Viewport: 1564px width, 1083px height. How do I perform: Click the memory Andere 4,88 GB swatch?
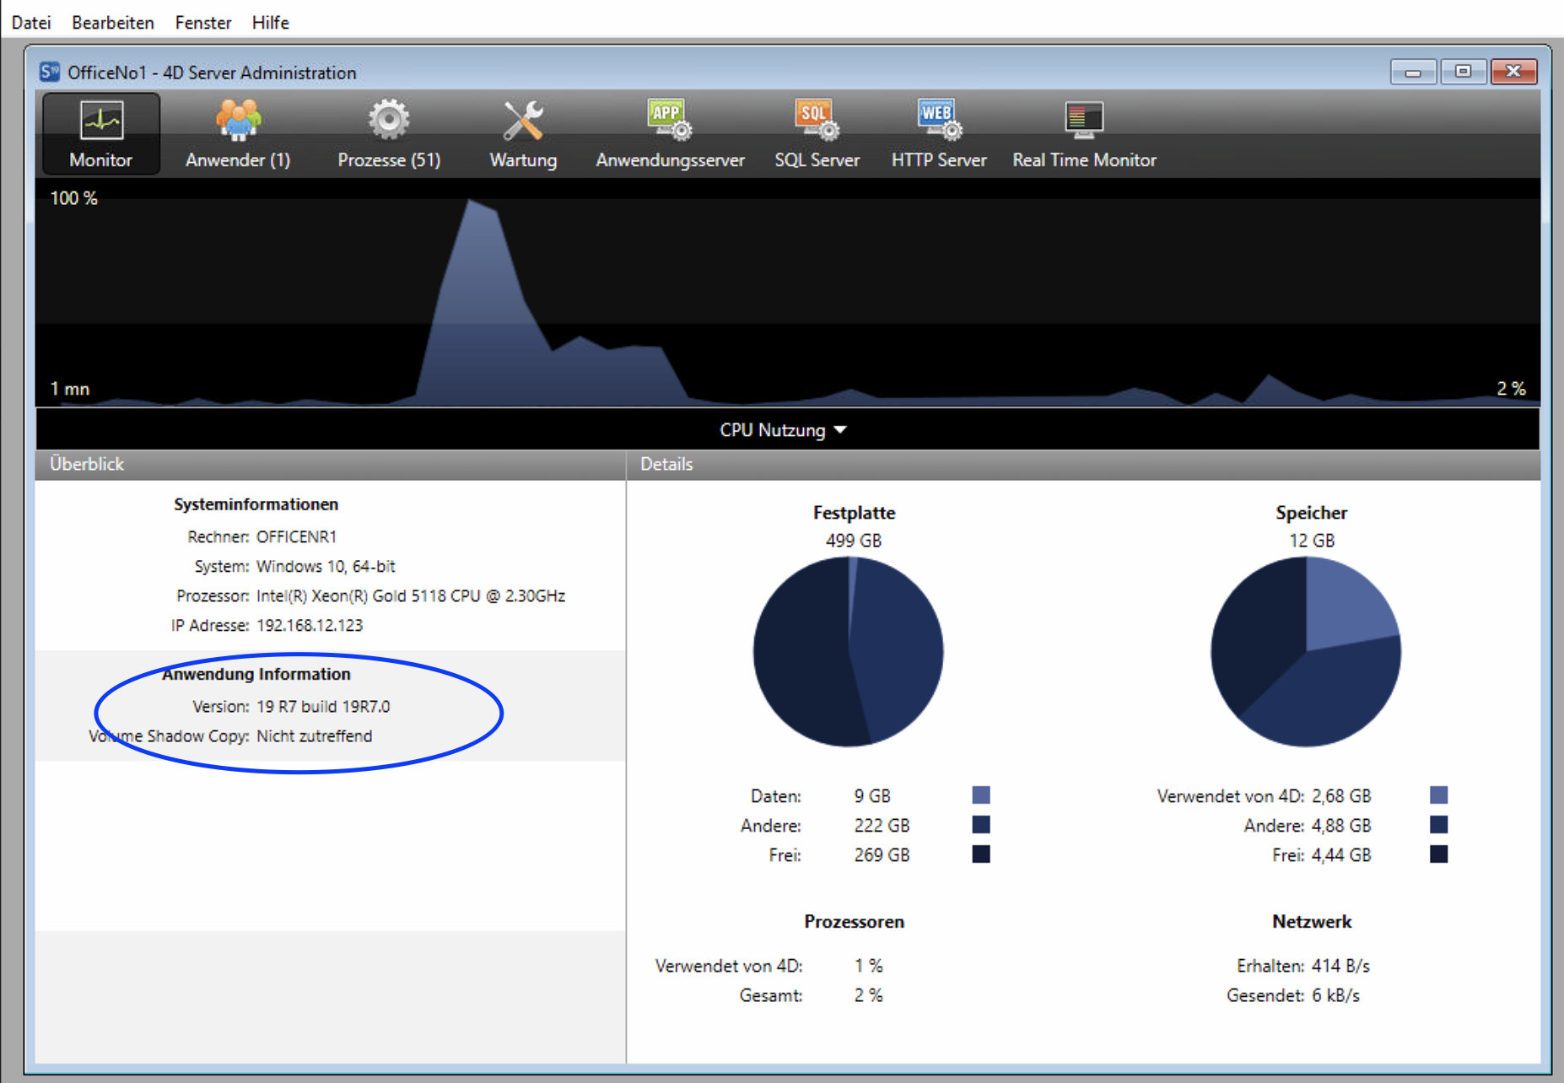[x=1439, y=824]
